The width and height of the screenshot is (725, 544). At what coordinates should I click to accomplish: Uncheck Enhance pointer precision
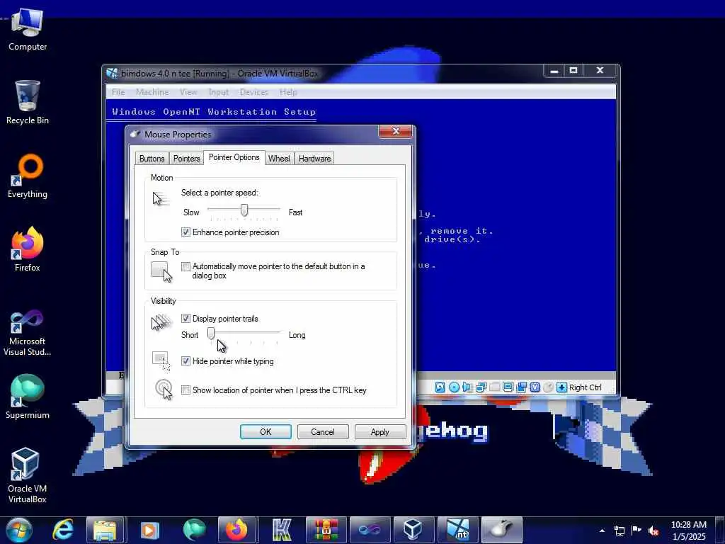pos(185,232)
